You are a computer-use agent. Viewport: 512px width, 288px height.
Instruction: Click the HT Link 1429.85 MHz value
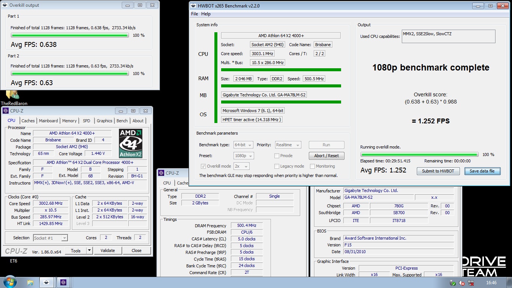(51, 223)
